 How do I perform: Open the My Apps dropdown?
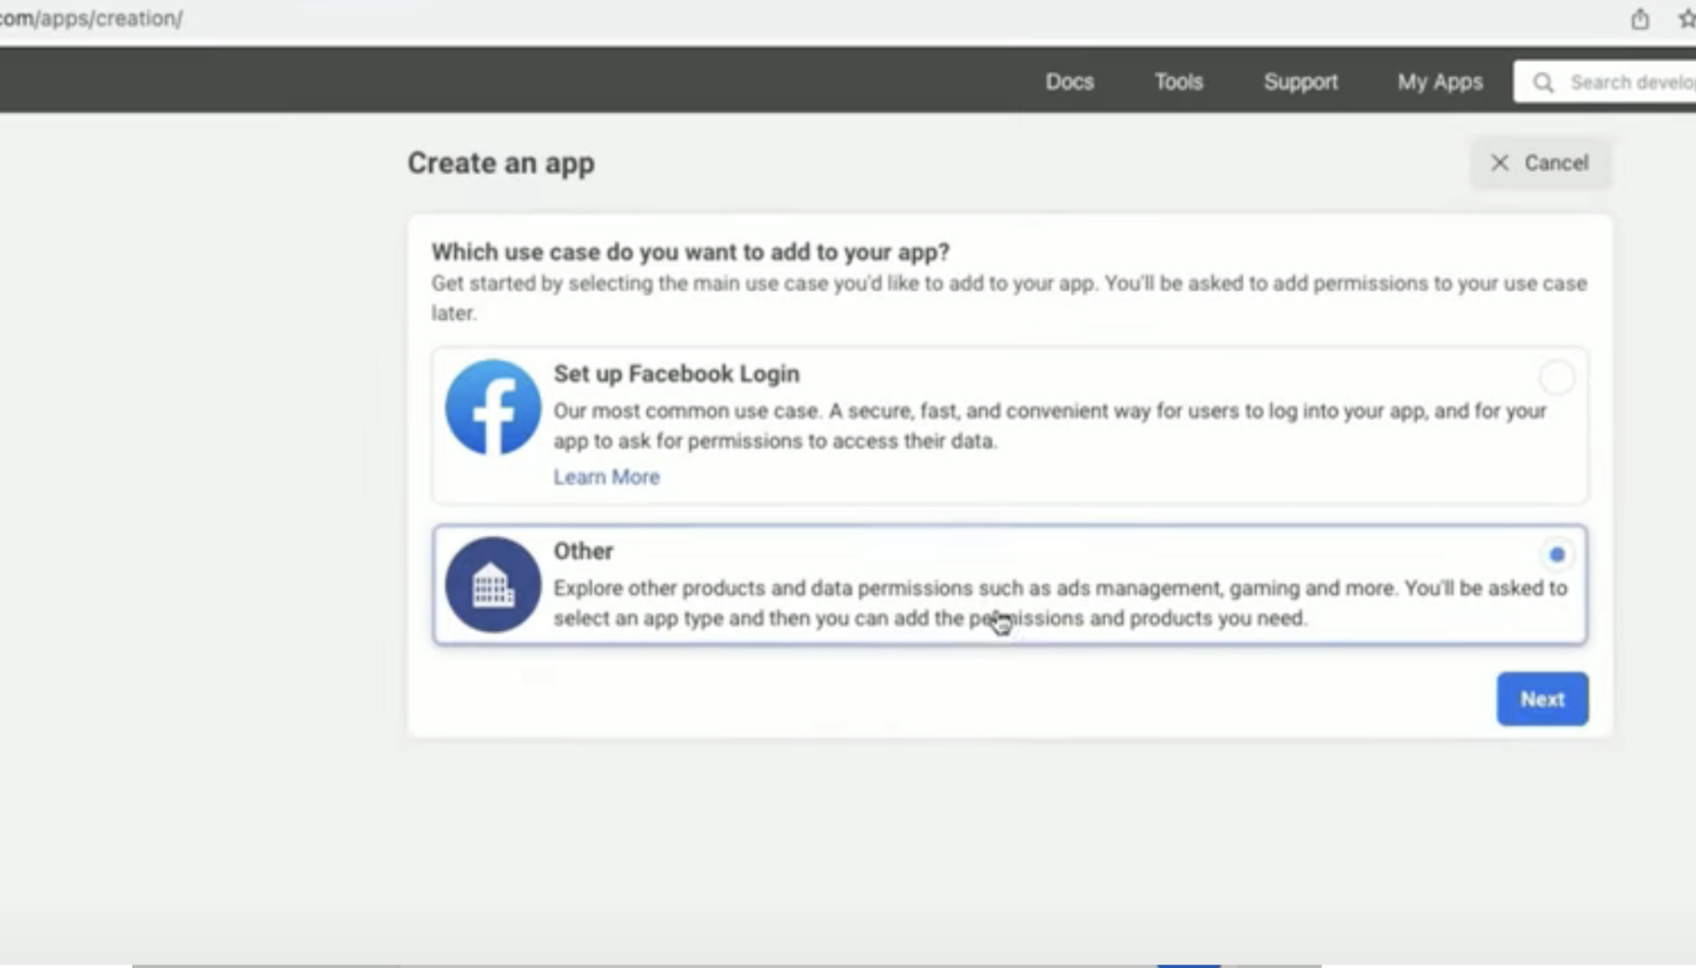point(1440,81)
